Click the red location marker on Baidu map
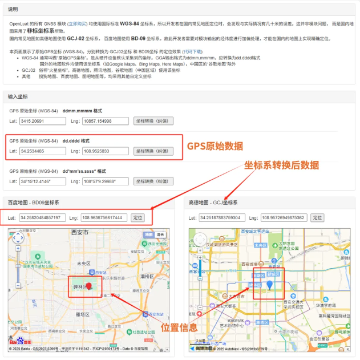This screenshot has width=360, height=360. click(88, 286)
